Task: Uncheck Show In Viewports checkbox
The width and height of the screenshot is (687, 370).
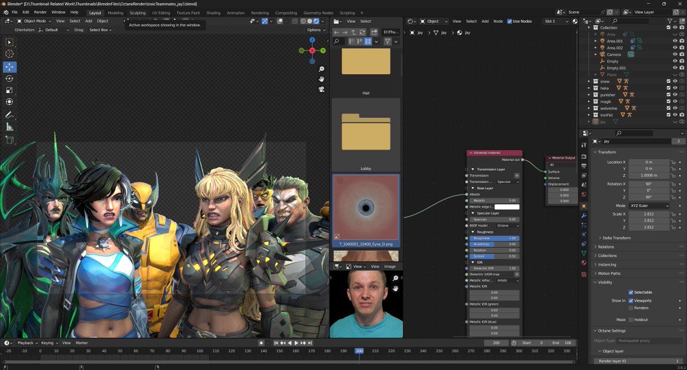Action: coord(631,300)
